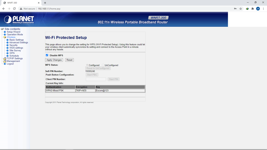Open wireless Advanced Settings

pyautogui.click(x=19, y=43)
